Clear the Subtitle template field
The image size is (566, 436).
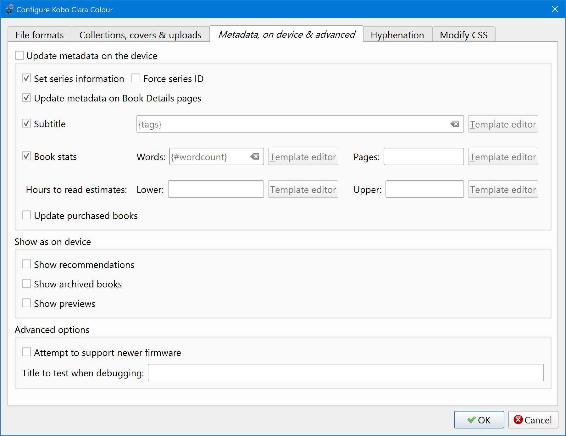(455, 124)
